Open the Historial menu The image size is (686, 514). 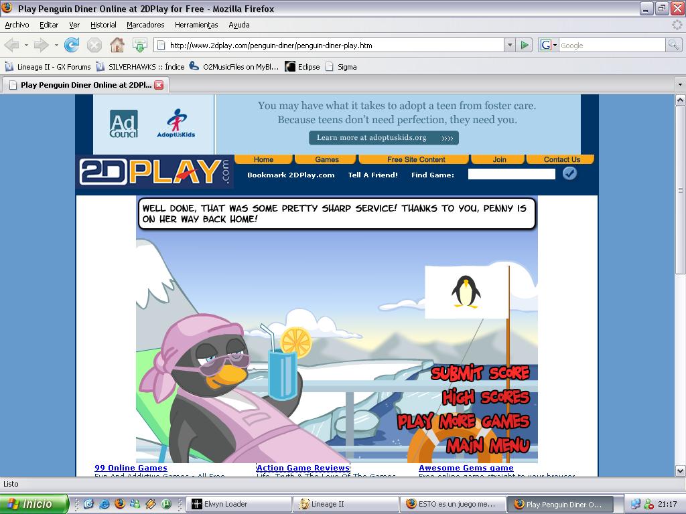point(103,25)
